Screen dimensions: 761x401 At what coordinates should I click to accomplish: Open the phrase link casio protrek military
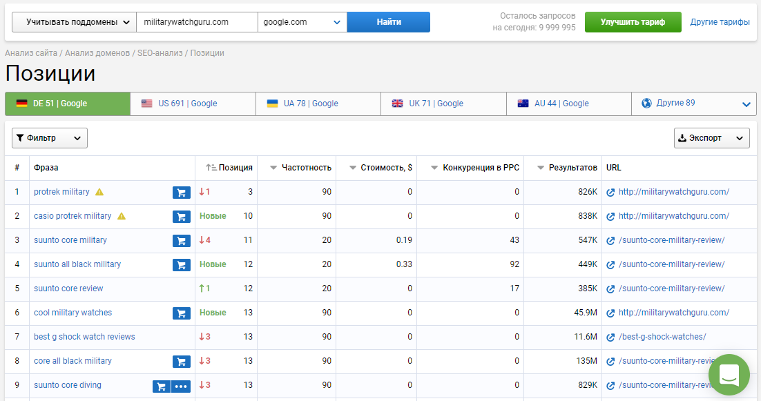(x=73, y=216)
